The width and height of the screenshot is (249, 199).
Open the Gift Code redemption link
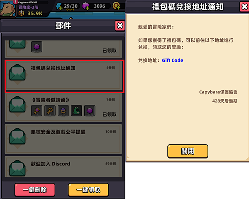click(173, 60)
